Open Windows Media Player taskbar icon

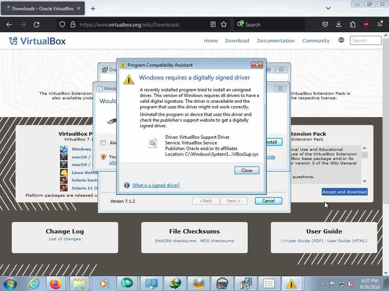tap(103, 283)
